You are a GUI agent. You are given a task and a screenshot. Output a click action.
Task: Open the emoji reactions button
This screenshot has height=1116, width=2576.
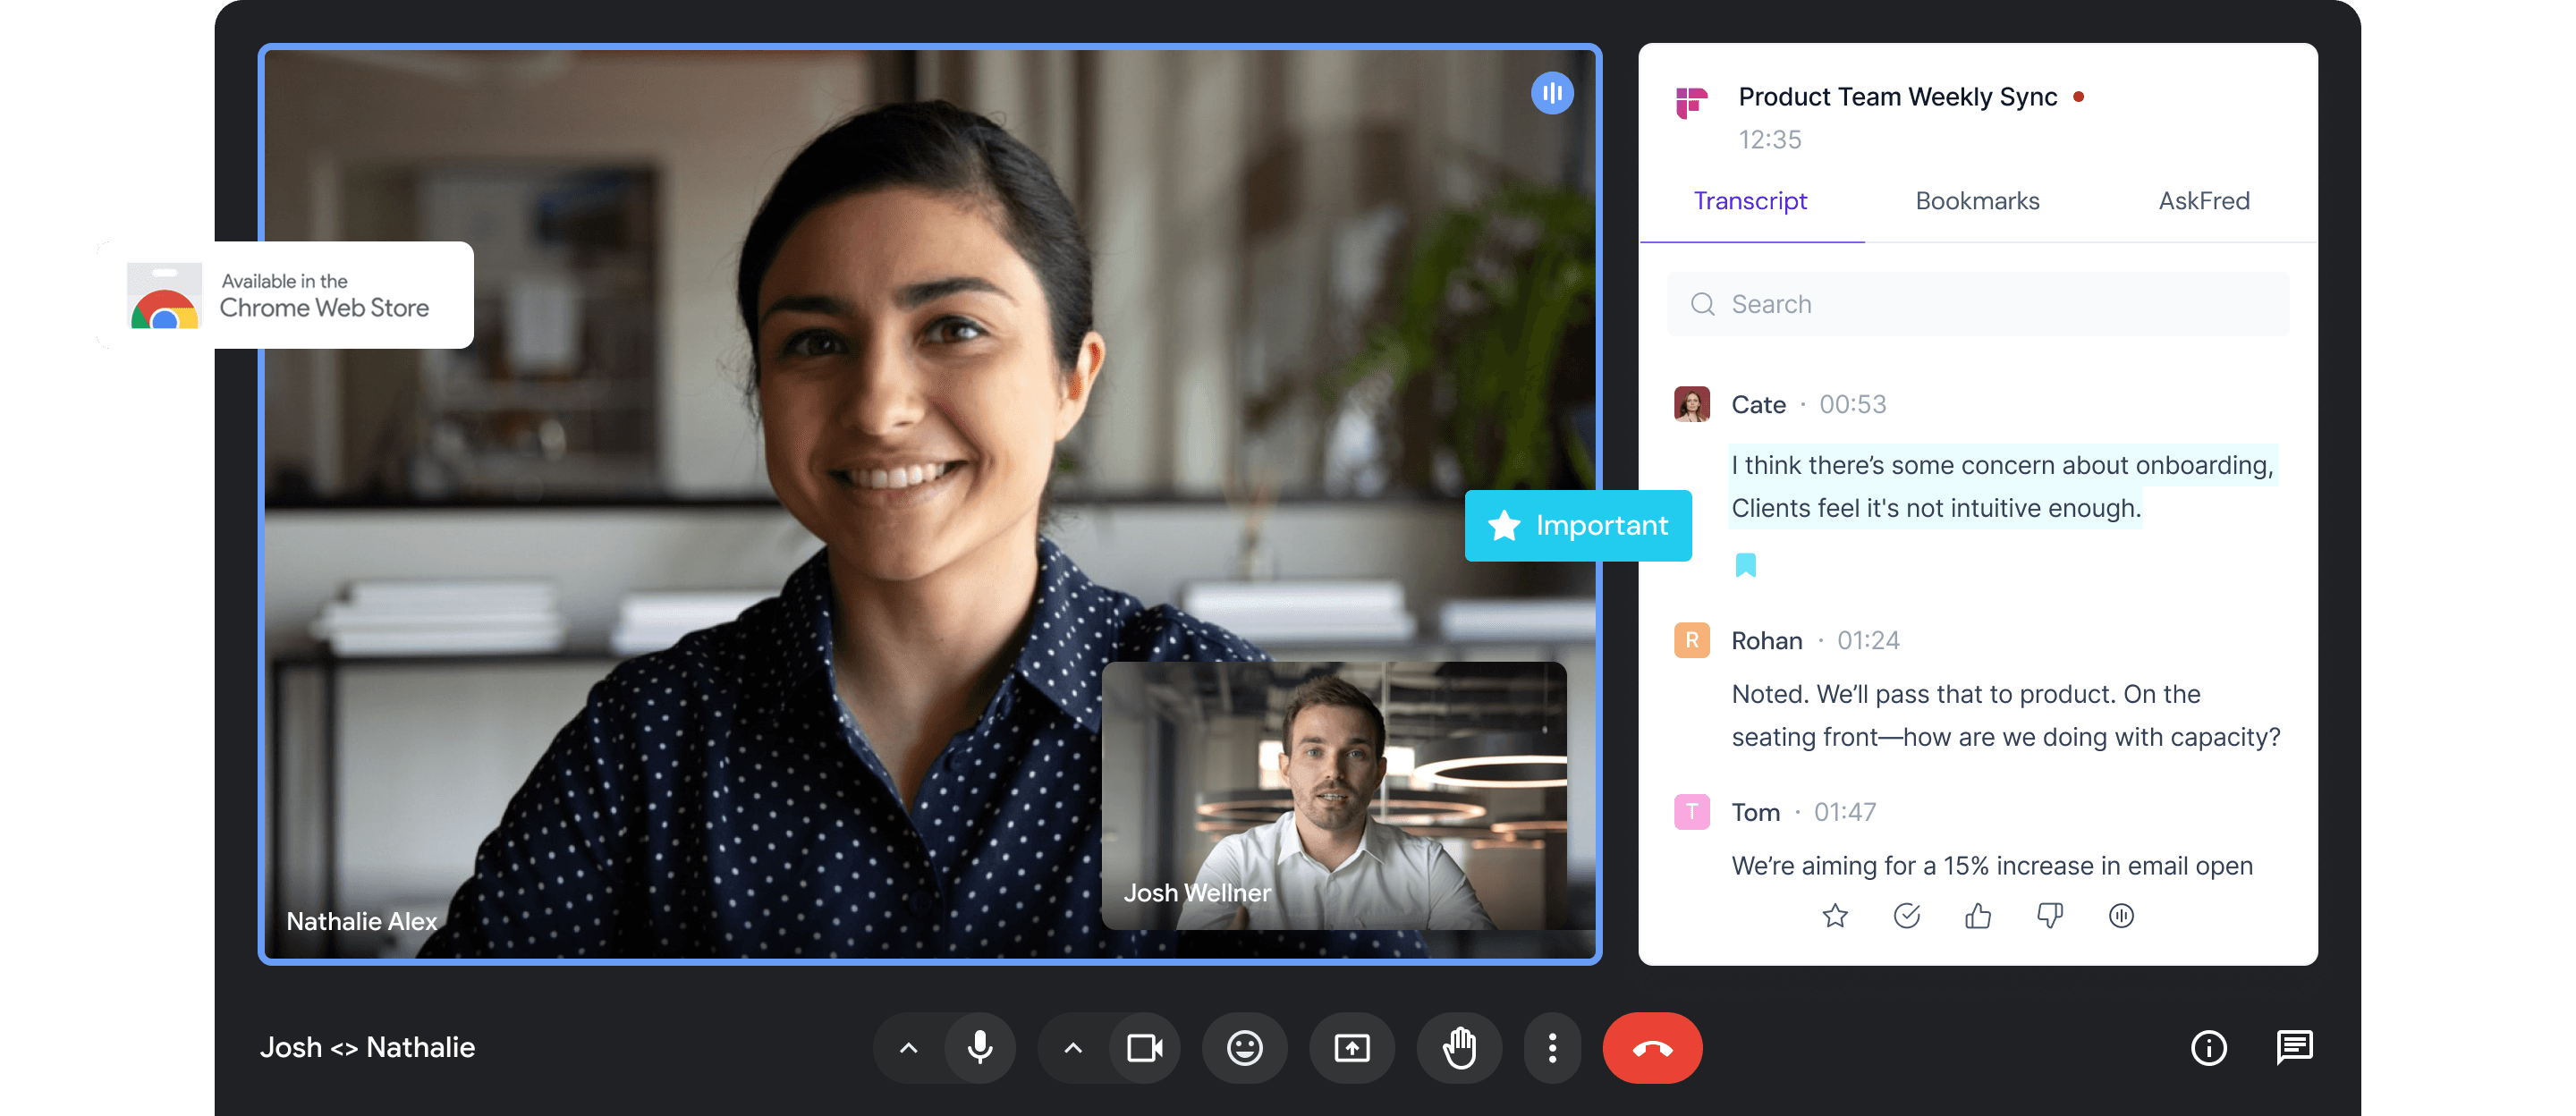(1244, 1047)
